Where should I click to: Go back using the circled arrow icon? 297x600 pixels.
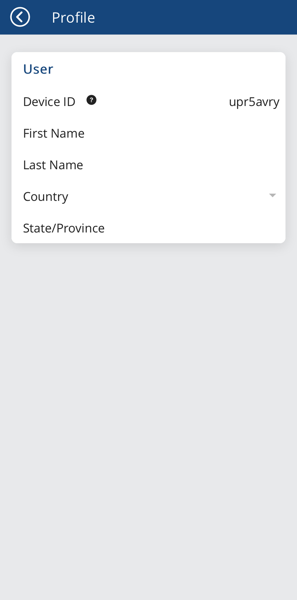click(20, 17)
